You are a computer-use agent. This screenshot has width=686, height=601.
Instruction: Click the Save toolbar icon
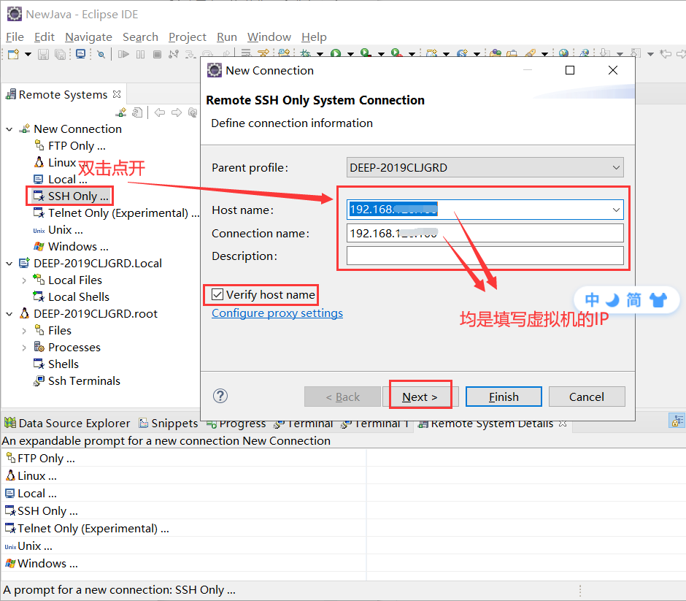point(43,54)
